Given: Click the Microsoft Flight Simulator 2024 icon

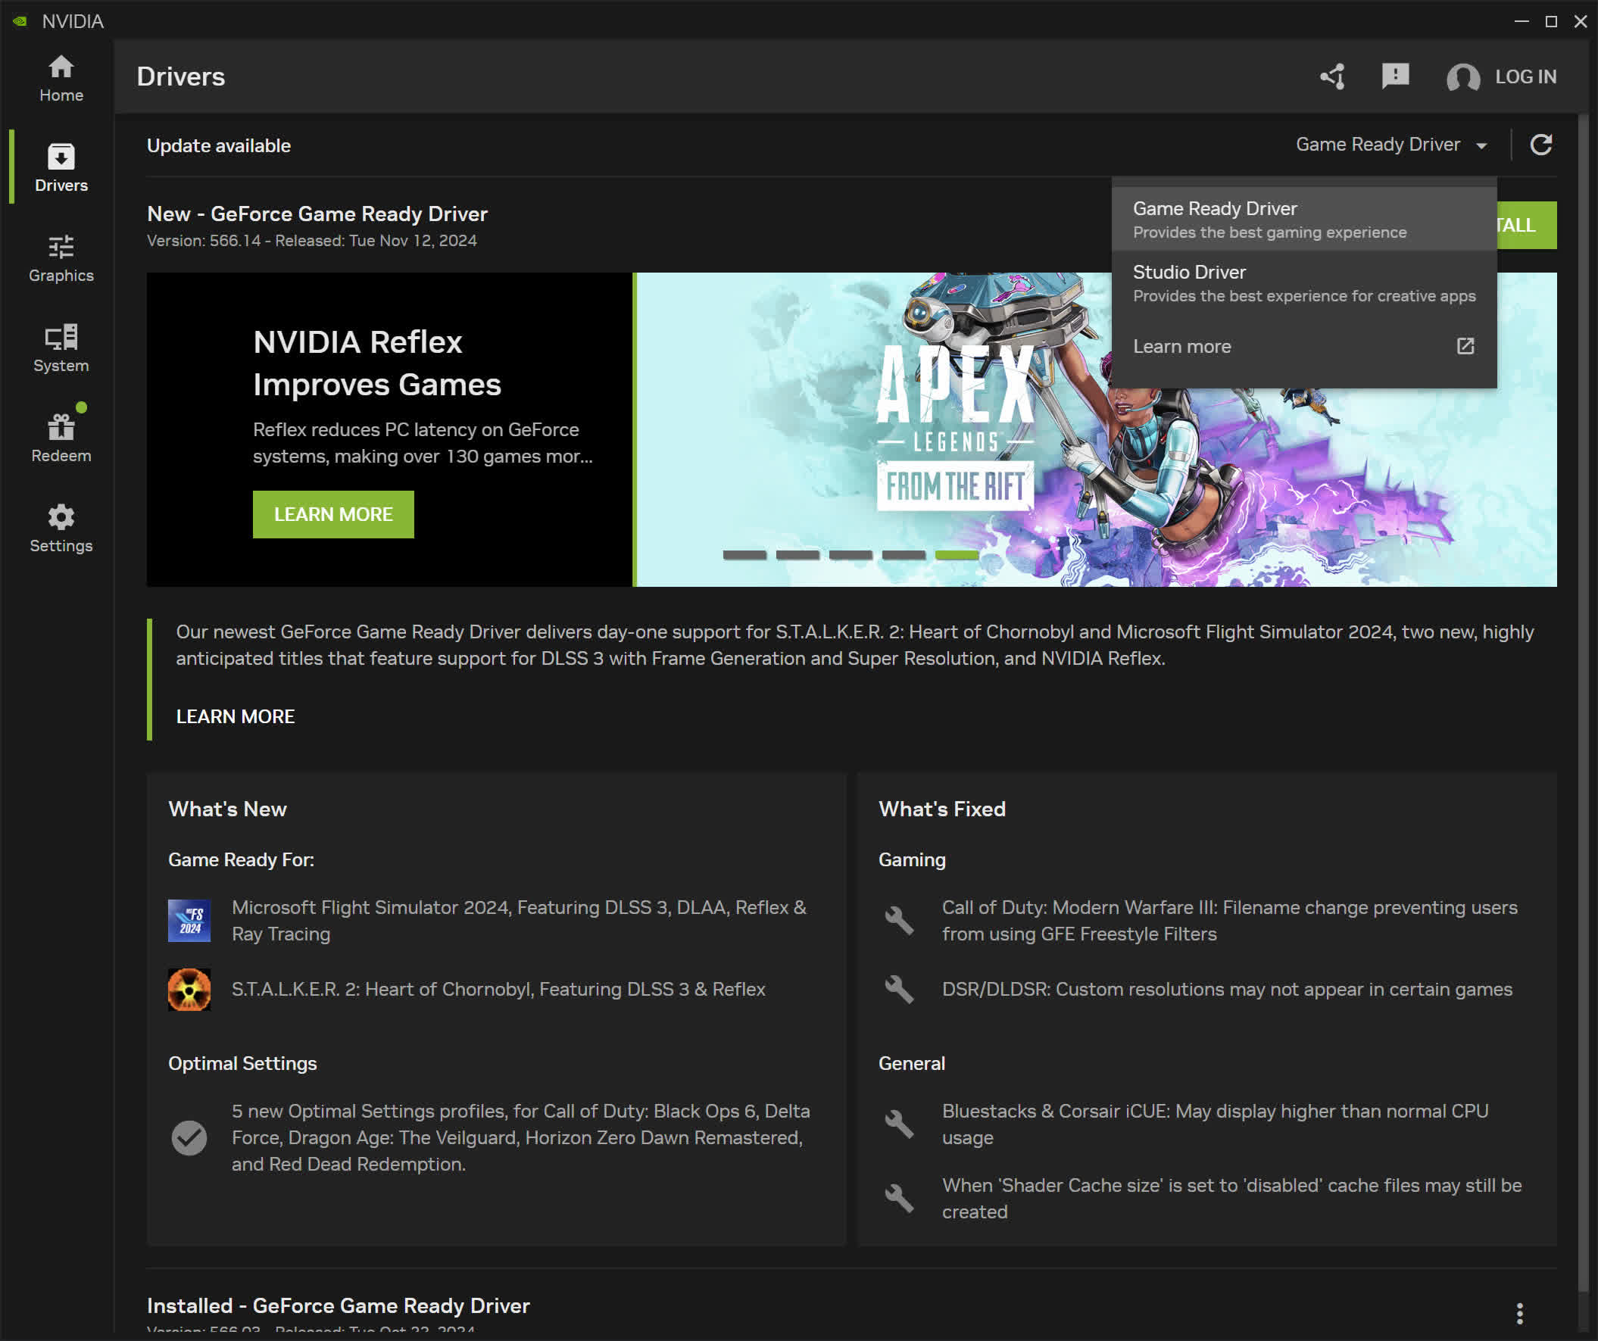Looking at the screenshot, I should pyautogui.click(x=189, y=920).
